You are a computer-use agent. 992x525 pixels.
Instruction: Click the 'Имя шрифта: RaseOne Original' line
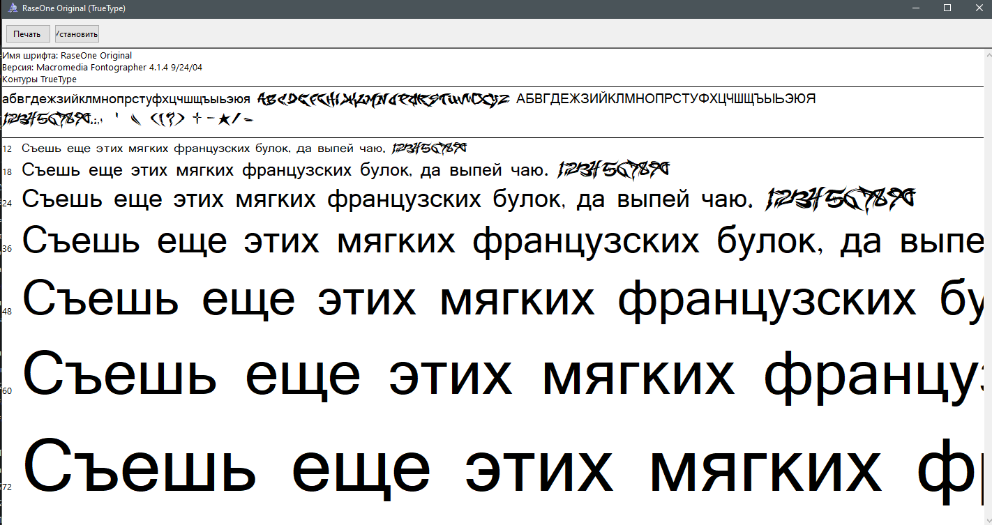tap(67, 56)
